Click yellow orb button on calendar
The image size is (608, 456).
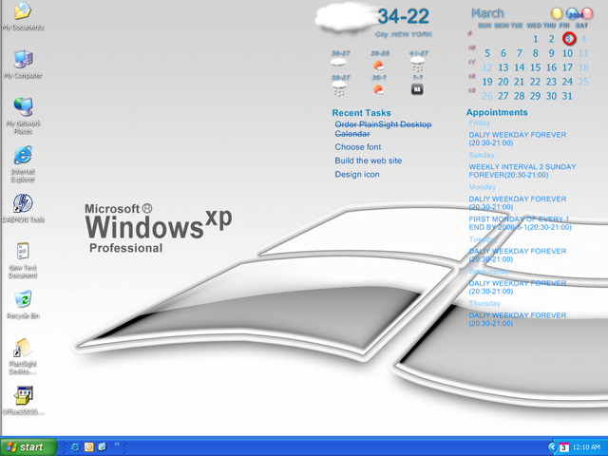coord(557,13)
